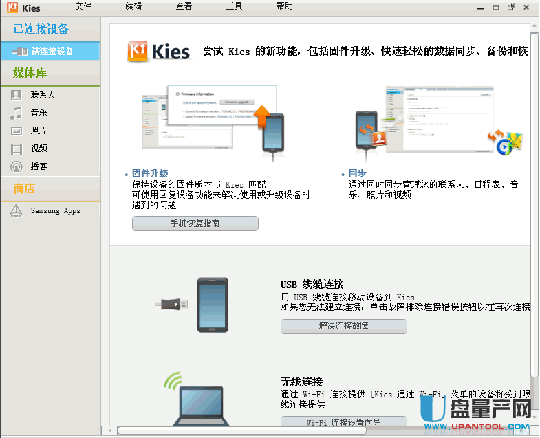This screenshot has width=540, height=438.
Task: Open 播客 in the media library
Action: 39,166
